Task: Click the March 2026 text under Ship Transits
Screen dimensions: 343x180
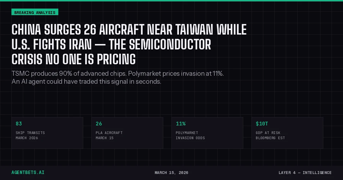Action: click(x=27, y=138)
